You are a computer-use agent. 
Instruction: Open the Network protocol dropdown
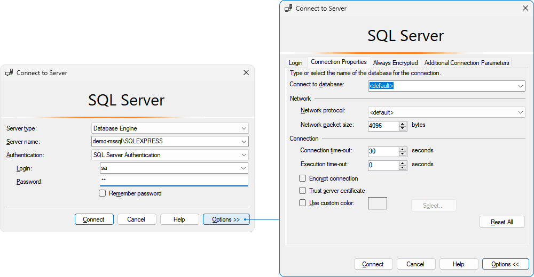coord(520,112)
